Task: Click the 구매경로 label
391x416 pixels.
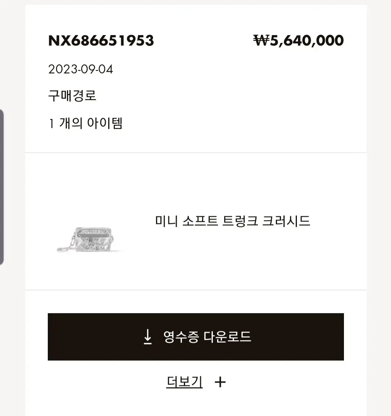Action: [72, 96]
